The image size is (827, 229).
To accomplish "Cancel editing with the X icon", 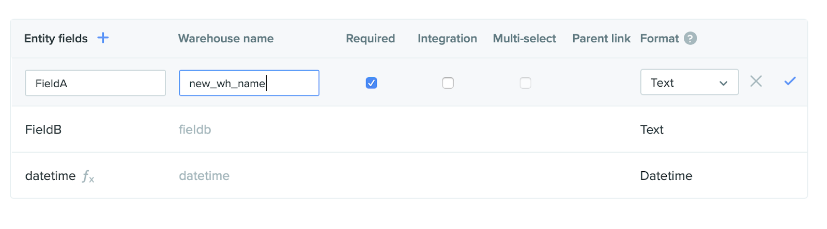I will tap(756, 81).
